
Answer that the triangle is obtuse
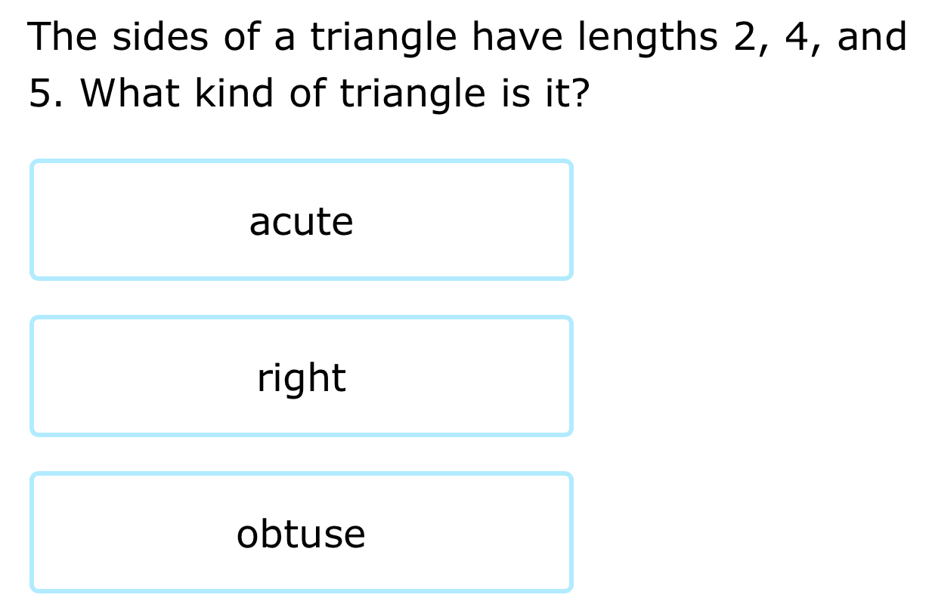click(x=302, y=532)
